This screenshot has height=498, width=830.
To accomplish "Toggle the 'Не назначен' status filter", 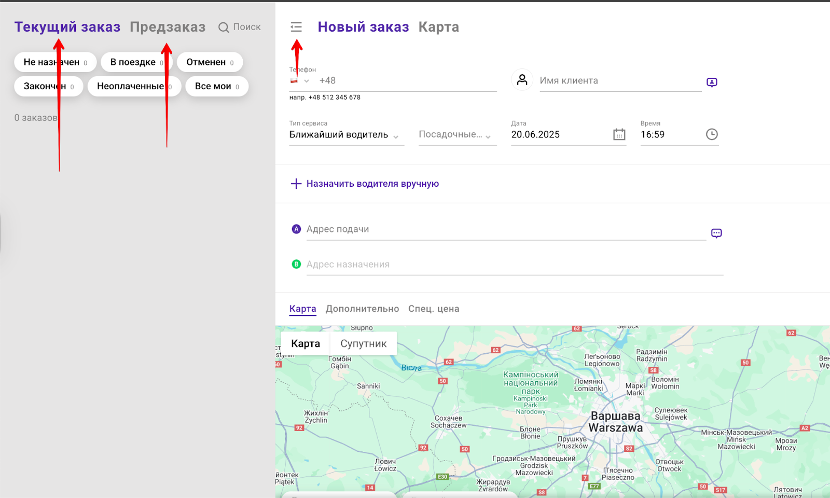I will (55, 62).
